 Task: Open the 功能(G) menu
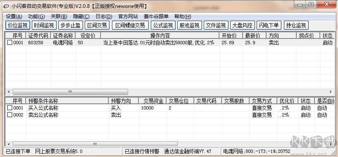[36, 17]
